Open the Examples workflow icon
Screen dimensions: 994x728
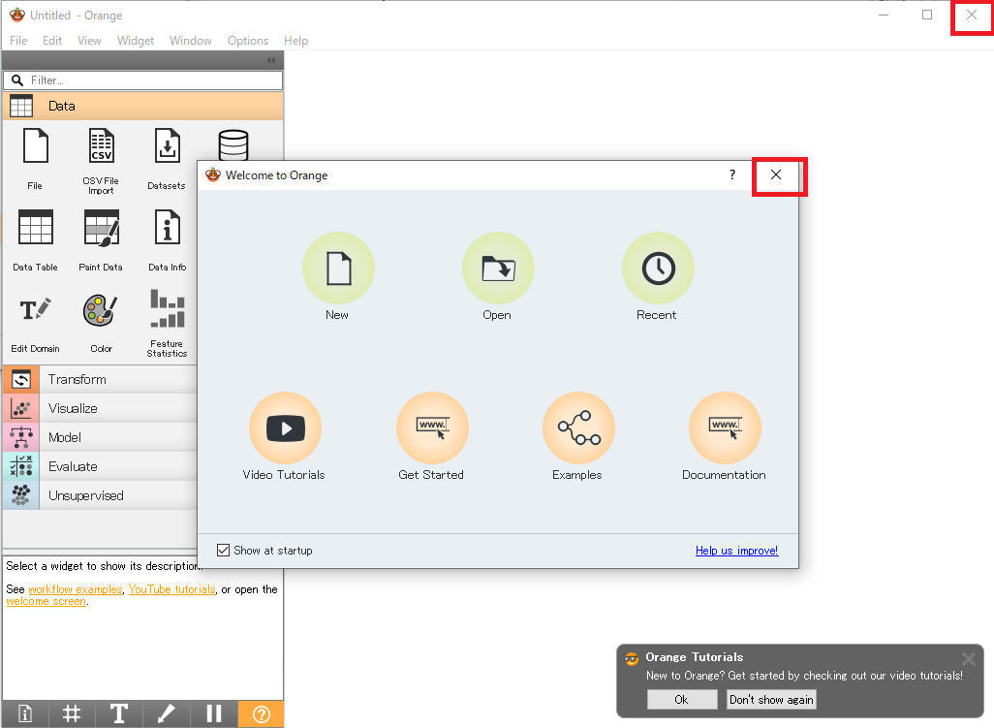pyautogui.click(x=577, y=427)
